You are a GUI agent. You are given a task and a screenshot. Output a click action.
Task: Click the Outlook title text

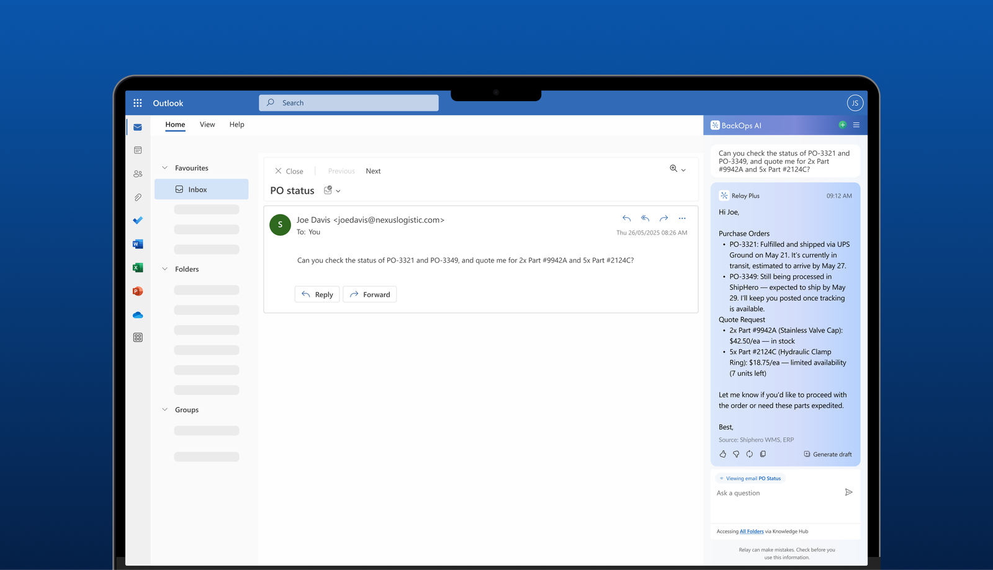(x=168, y=103)
